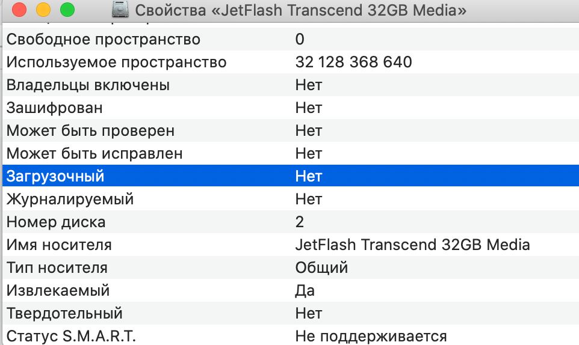579x345 pixels.
Task: Select the «Может быть исправлен» row
Action: tap(94, 154)
